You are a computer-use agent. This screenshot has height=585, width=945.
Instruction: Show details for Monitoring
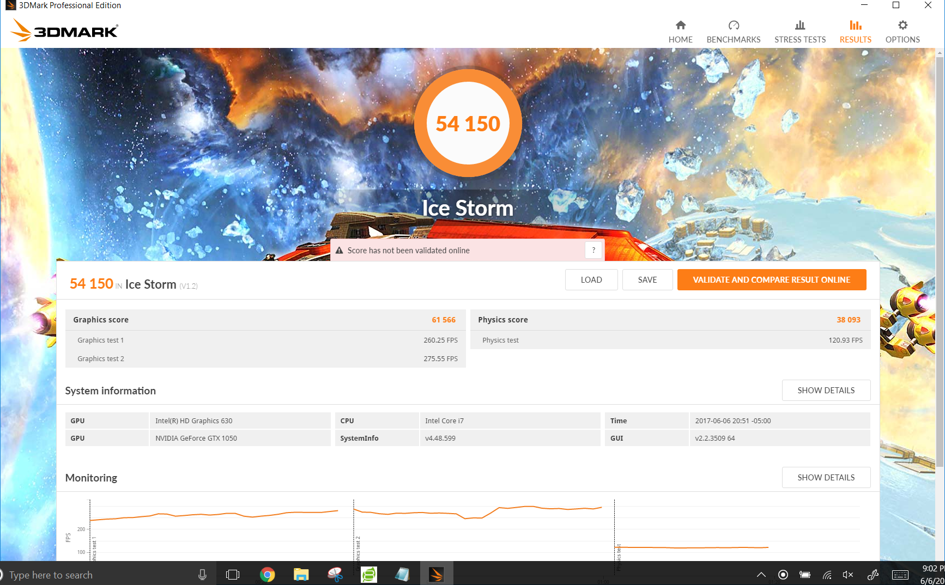(826, 477)
